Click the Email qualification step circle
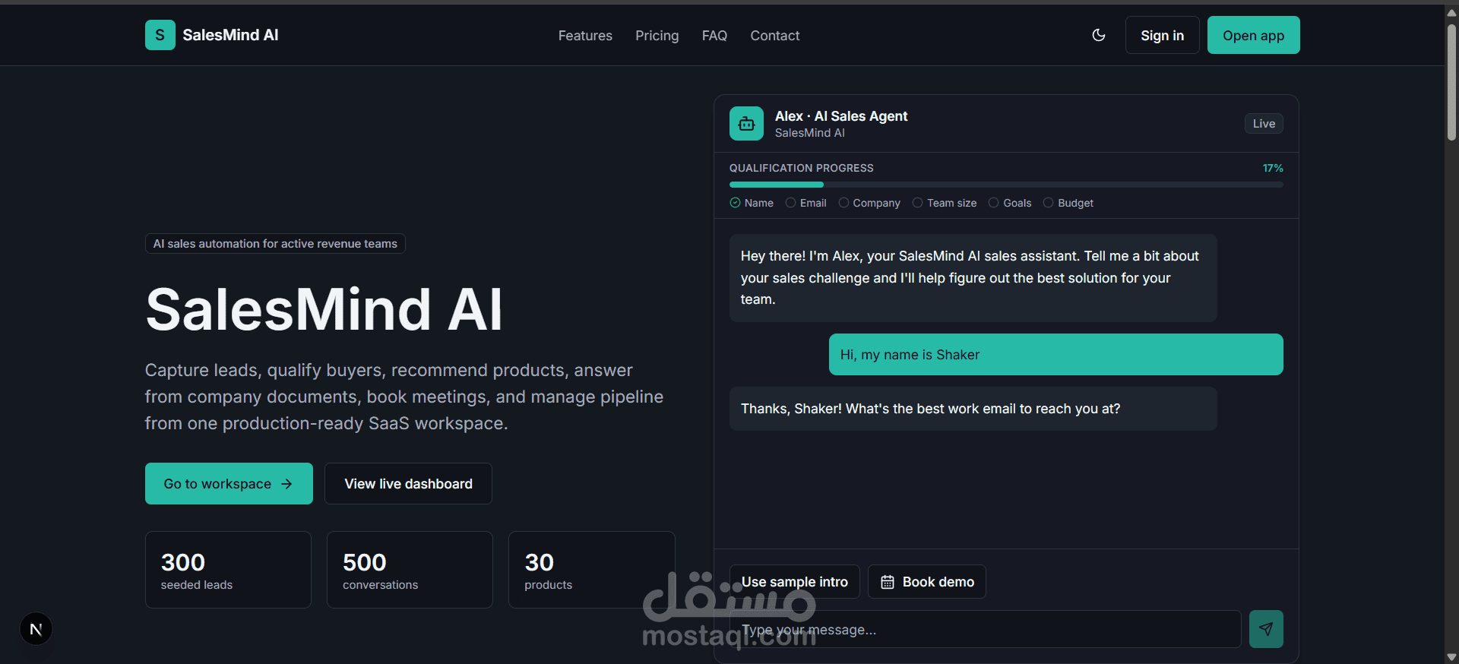1459x664 pixels. click(790, 203)
